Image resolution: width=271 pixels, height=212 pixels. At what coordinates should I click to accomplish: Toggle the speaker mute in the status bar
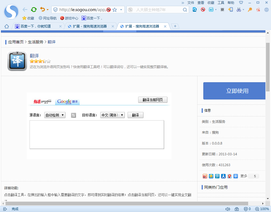point(228,209)
